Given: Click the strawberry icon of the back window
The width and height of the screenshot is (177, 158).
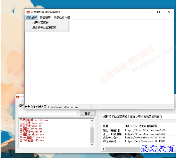Looking at the screenshot, I should pyautogui.click(x=18, y=97).
